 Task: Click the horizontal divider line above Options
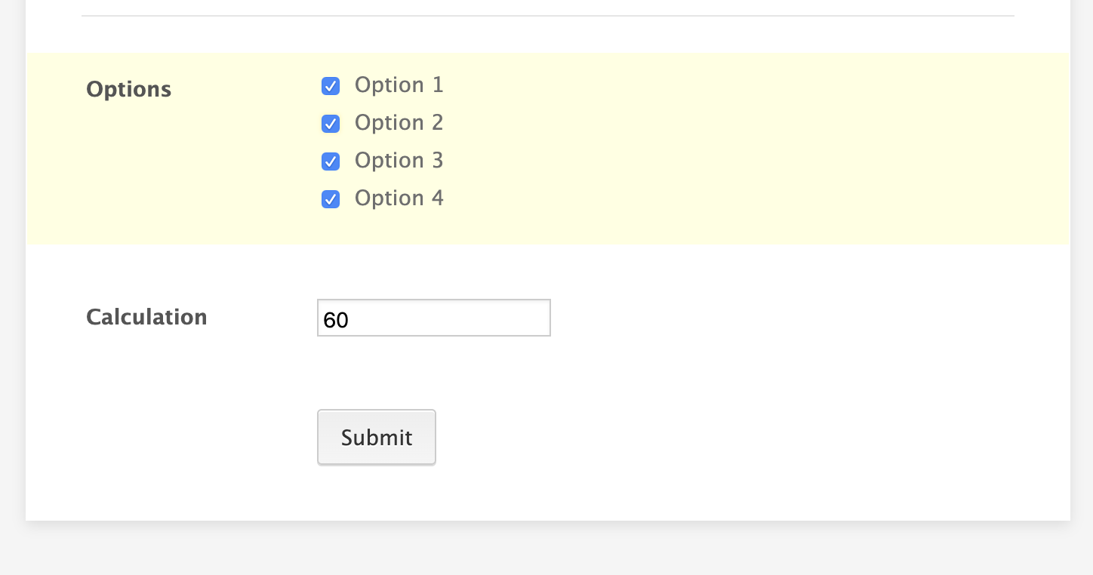point(548,16)
